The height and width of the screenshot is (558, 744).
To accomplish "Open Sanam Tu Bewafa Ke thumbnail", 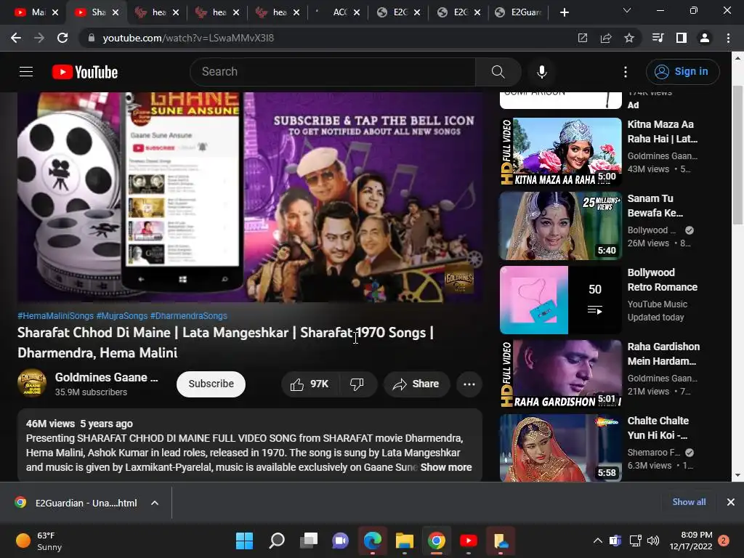I will [560, 226].
